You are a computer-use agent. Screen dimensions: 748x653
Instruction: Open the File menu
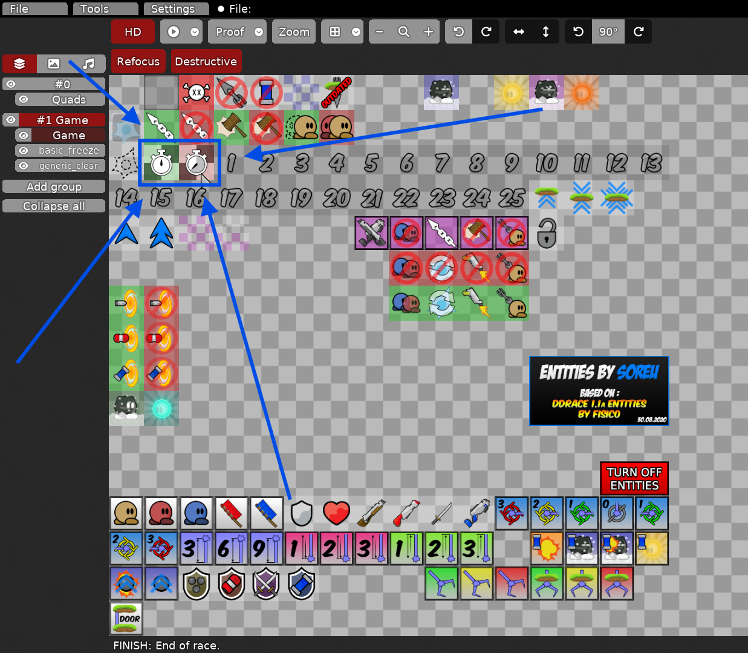tap(34, 8)
